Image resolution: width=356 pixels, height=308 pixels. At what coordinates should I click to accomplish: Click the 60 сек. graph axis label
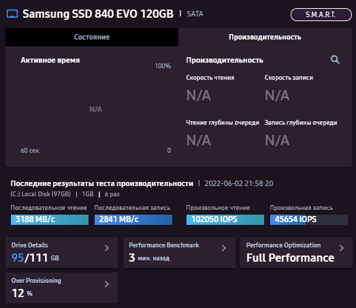tap(31, 151)
